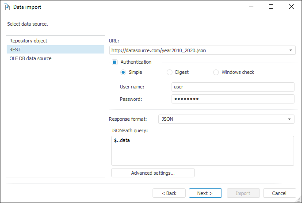Choose Digest authentication option

click(x=169, y=72)
